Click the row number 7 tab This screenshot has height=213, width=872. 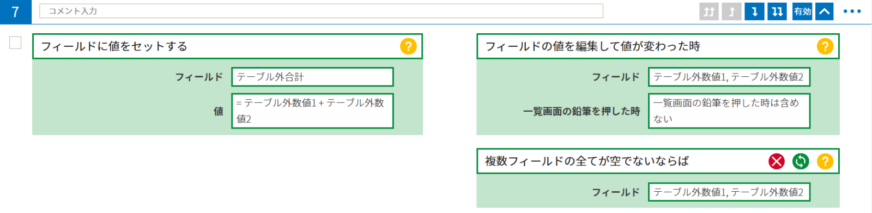pos(15,12)
